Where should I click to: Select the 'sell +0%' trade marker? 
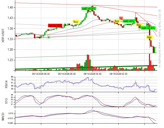coord(129,21)
